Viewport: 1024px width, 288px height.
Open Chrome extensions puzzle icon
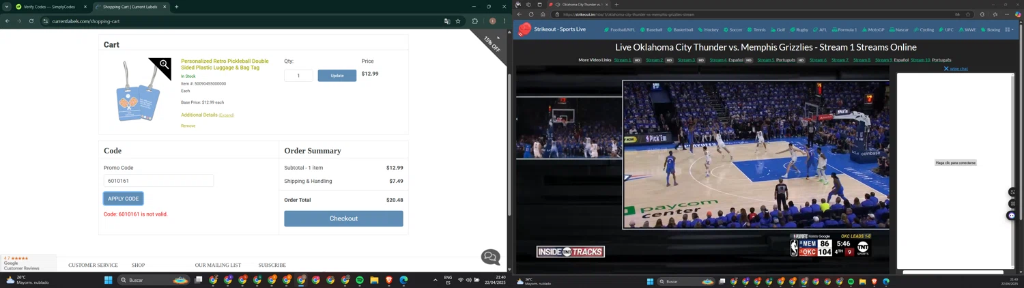point(475,21)
